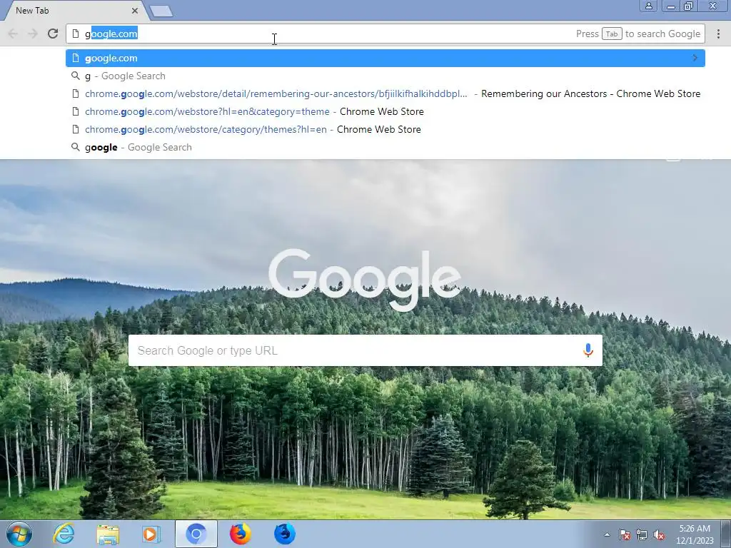Open a new tab button
The image size is (731, 548).
coord(162,11)
